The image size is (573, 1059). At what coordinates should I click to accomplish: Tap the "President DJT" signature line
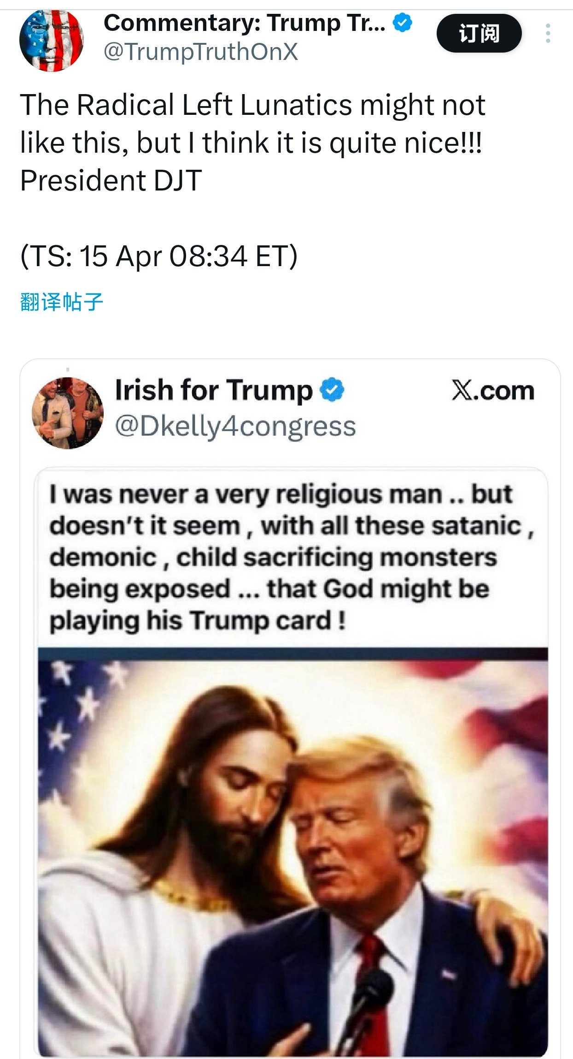(111, 180)
